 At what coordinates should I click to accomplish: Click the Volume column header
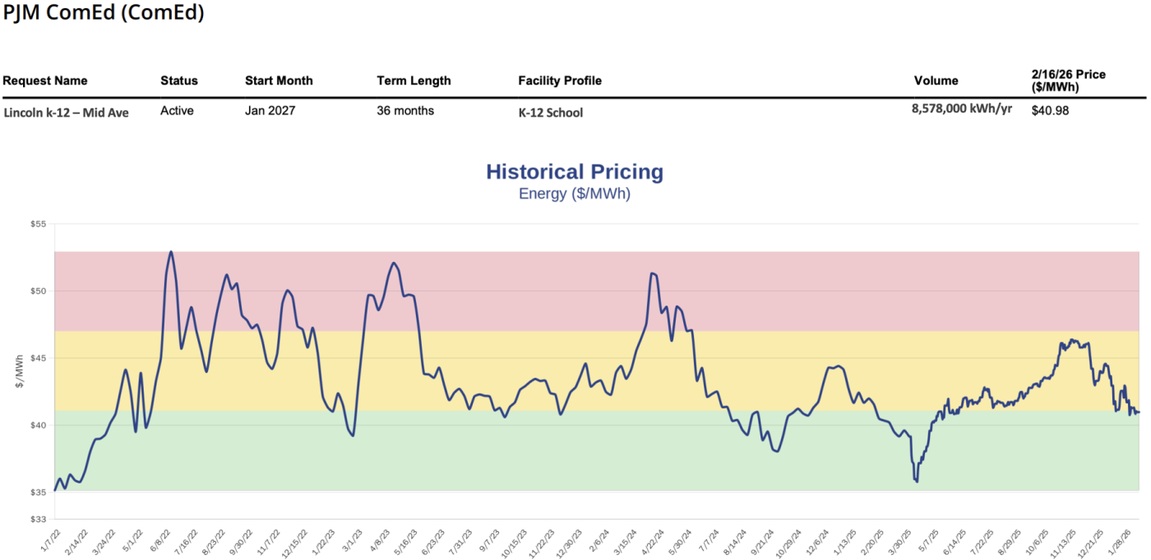(x=936, y=80)
